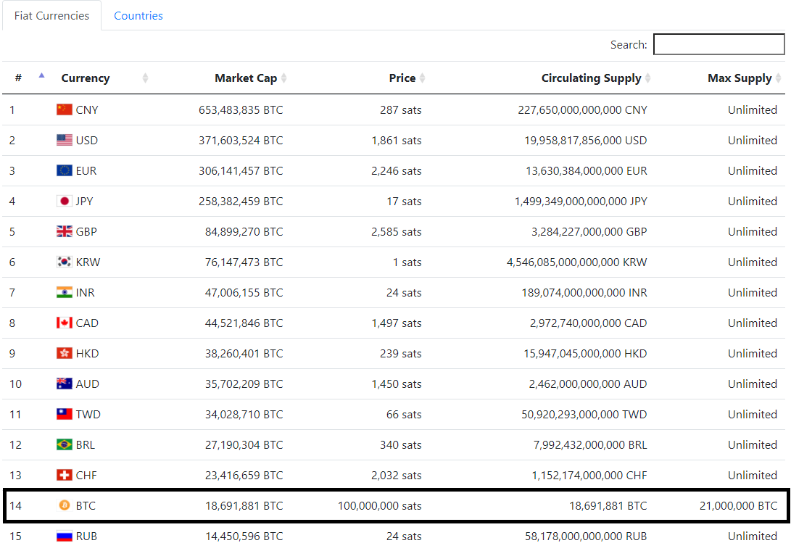Select the TWD currency label
This screenshot has width=791, height=551.
[88, 414]
